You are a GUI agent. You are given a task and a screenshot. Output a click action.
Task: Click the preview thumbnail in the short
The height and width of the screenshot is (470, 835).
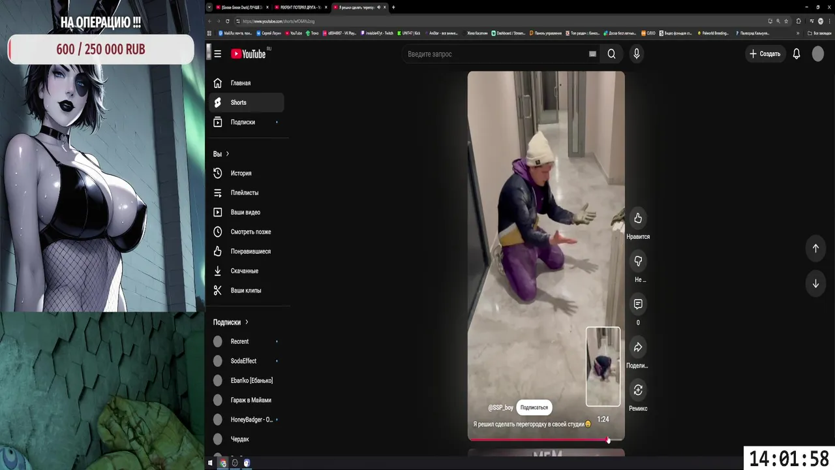coord(603,366)
